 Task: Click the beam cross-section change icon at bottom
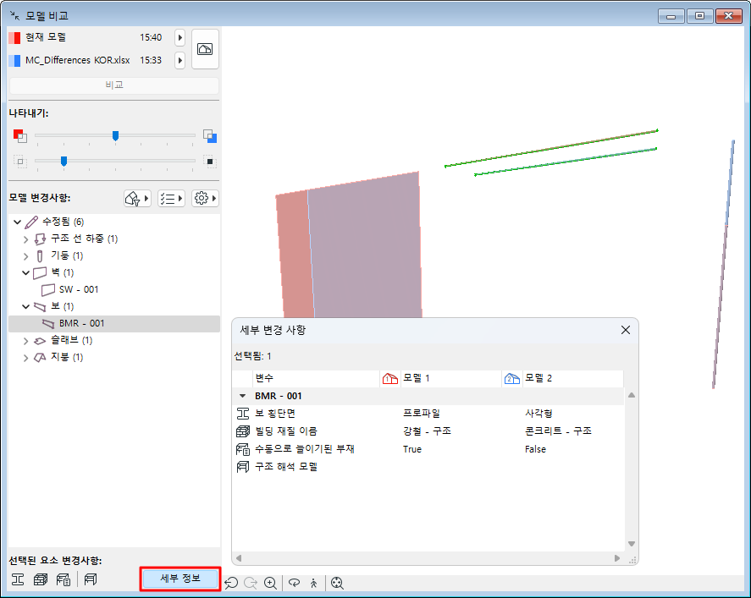18,579
